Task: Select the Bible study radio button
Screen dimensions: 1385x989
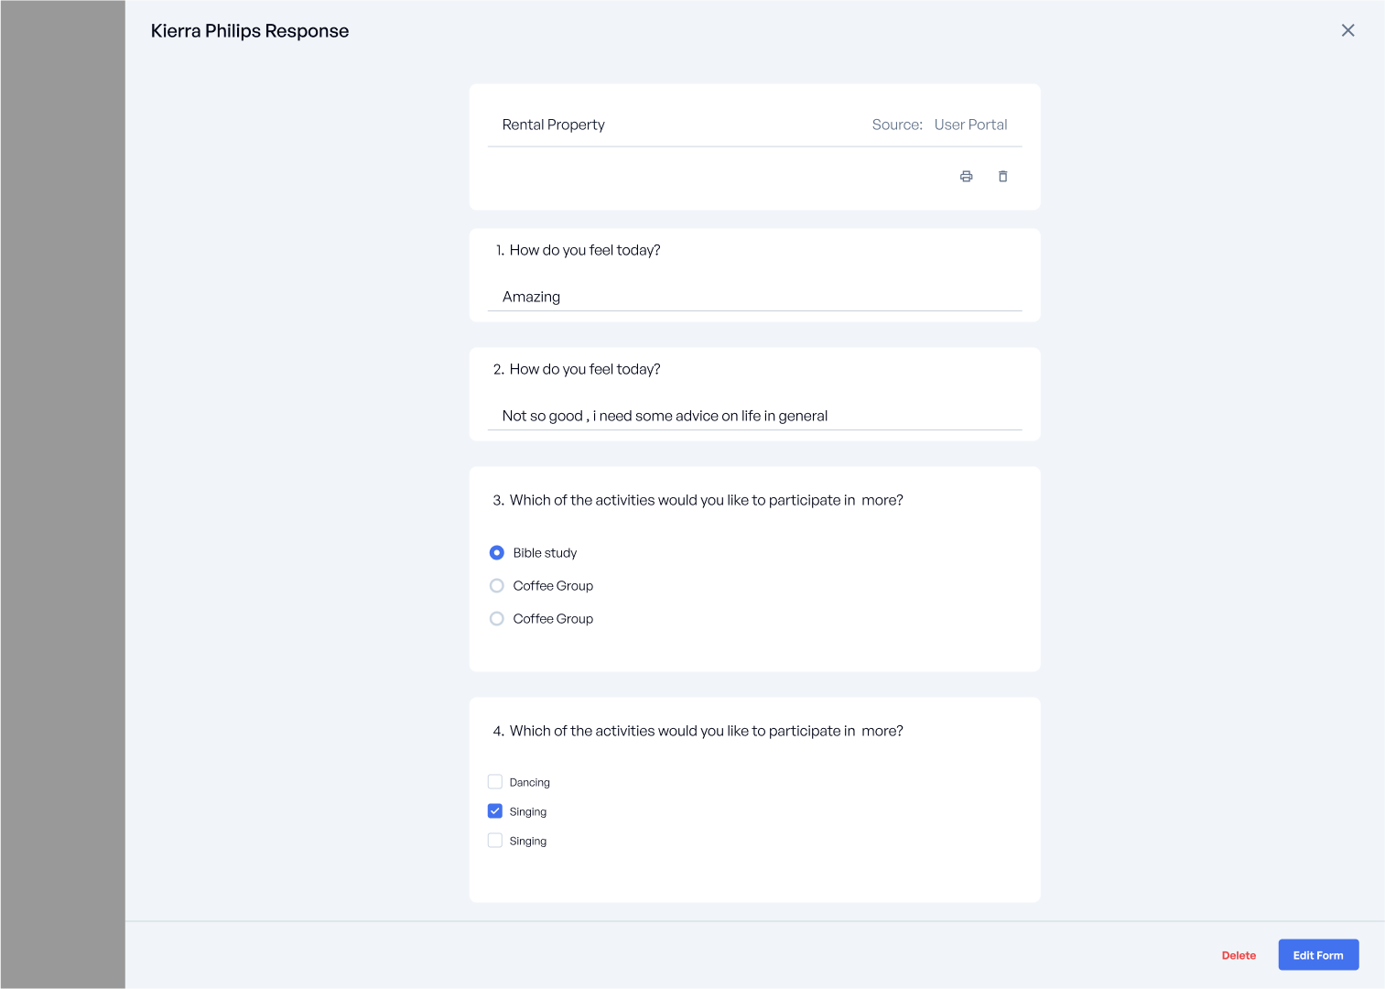Action: coord(497,553)
